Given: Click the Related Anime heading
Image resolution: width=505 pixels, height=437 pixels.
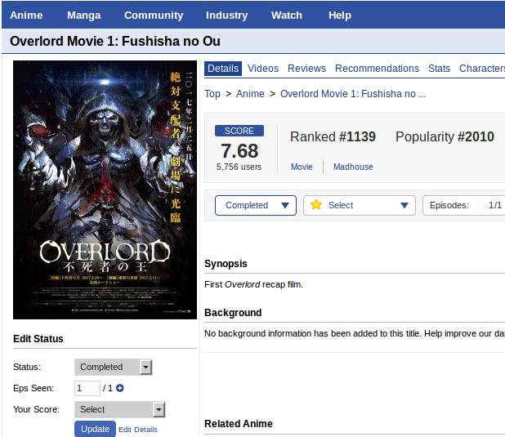Looking at the screenshot, I should [x=239, y=424].
